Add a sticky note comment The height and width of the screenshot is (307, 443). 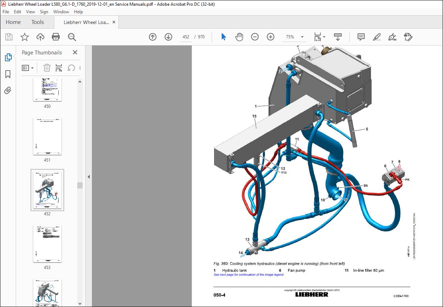(x=361, y=37)
